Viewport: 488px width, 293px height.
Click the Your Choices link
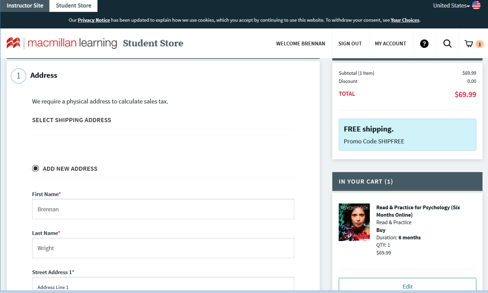[x=405, y=20]
